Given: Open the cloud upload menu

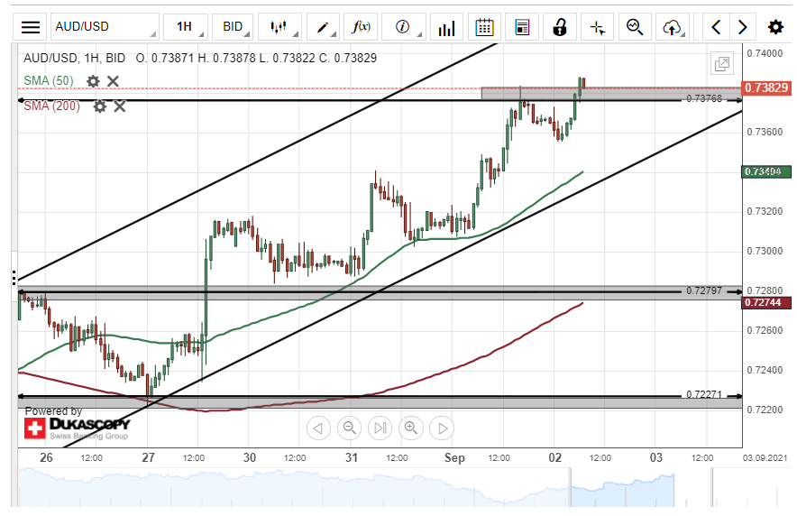Looking at the screenshot, I should [673, 27].
